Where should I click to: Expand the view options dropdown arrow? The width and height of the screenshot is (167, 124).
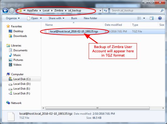(x=144, y=18)
